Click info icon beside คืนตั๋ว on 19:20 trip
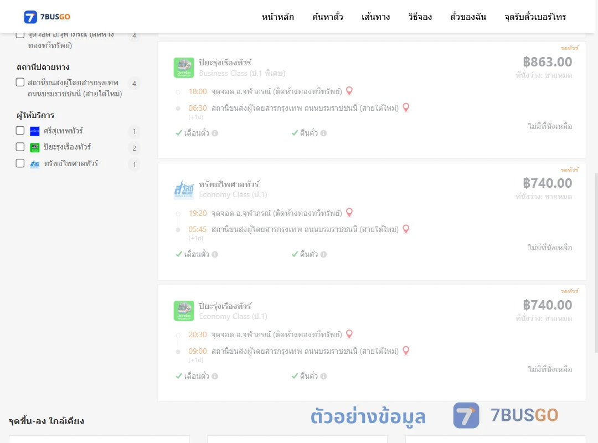 pyautogui.click(x=323, y=255)
